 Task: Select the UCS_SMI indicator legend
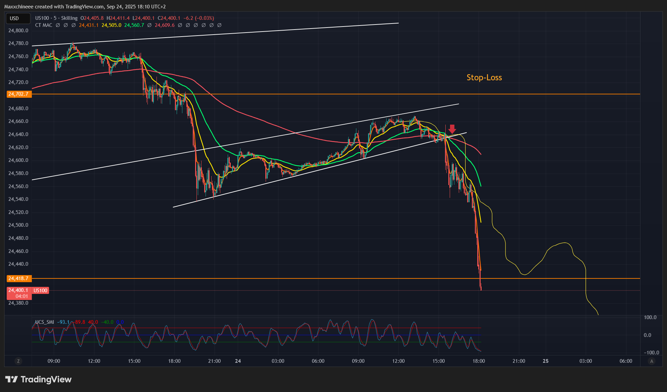(45, 322)
